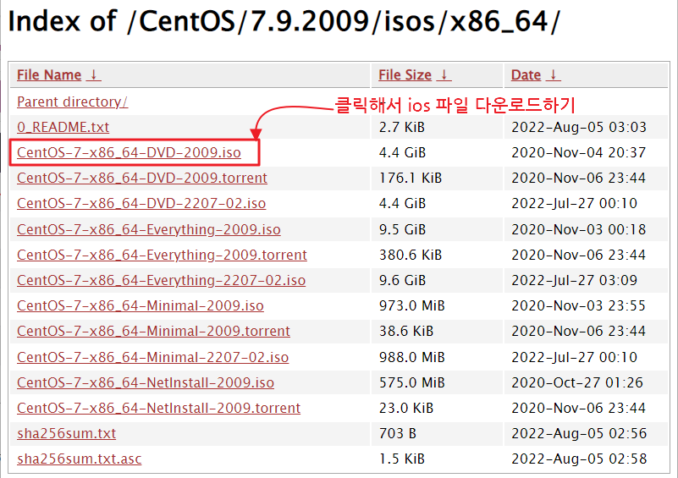Screen dimensions: 678x478
Task: Download CentOS-7-x86_64-DVD-2009.torrent
Action: click(142, 178)
